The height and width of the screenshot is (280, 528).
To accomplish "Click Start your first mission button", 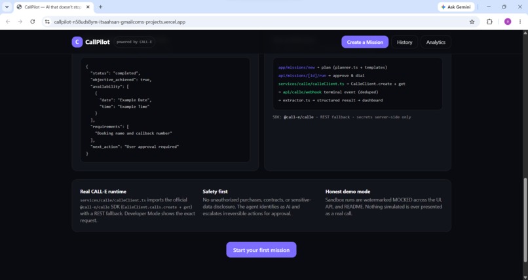I will pyautogui.click(x=261, y=250).
